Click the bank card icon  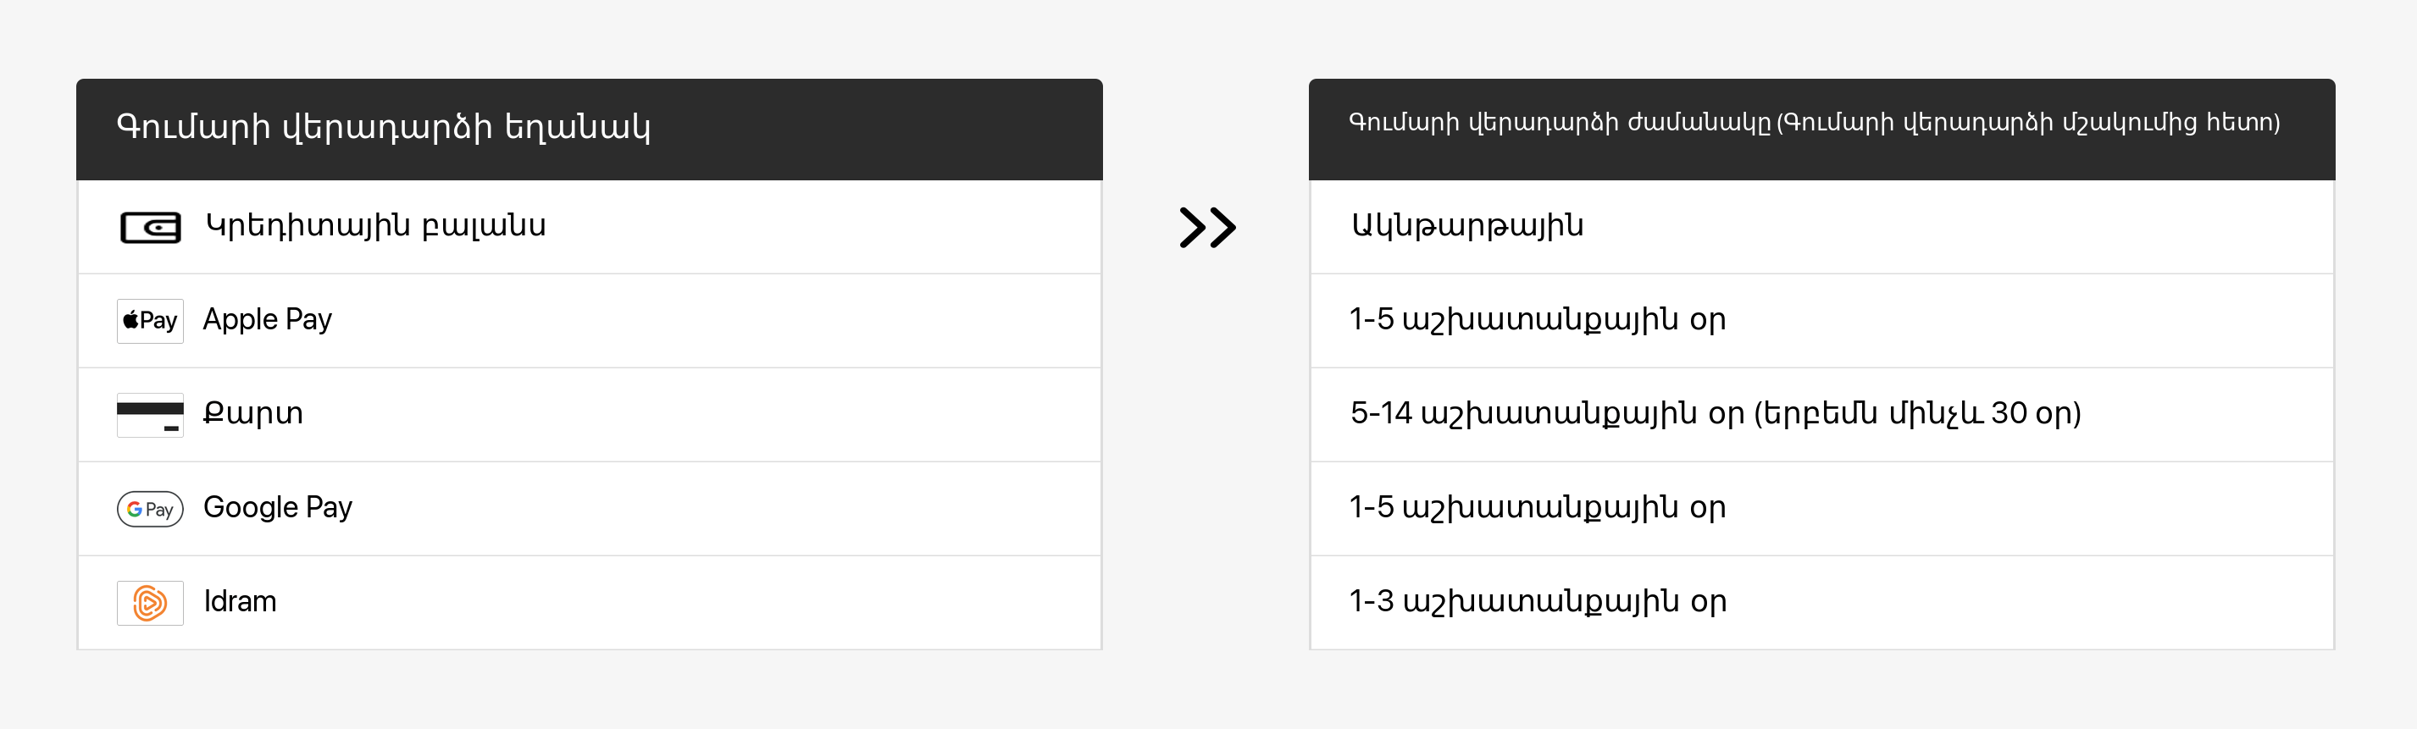pyautogui.click(x=150, y=415)
